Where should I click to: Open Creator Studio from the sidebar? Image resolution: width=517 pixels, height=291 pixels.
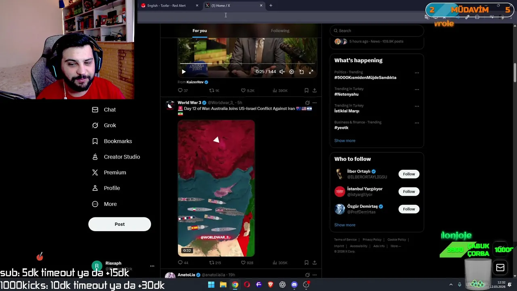tap(116, 157)
